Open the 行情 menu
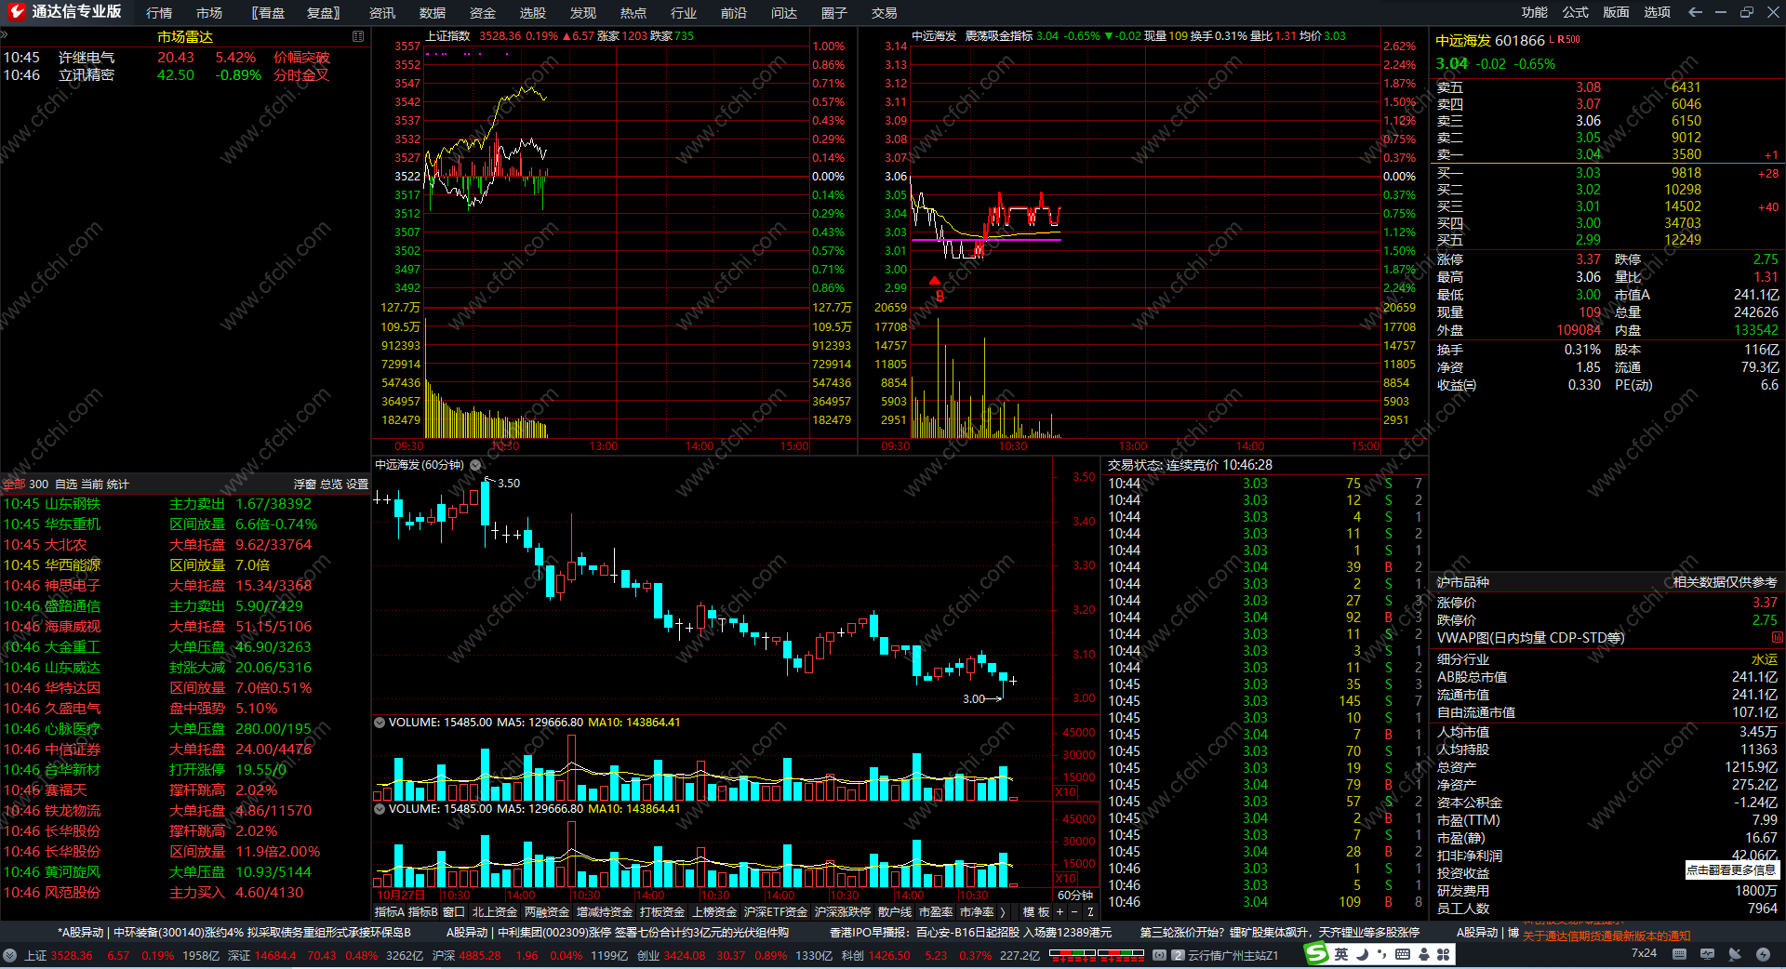 coord(159,13)
